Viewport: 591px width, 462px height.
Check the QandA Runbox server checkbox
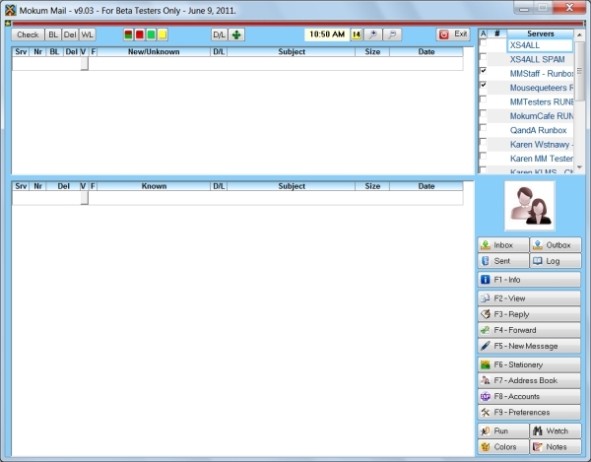(x=483, y=130)
